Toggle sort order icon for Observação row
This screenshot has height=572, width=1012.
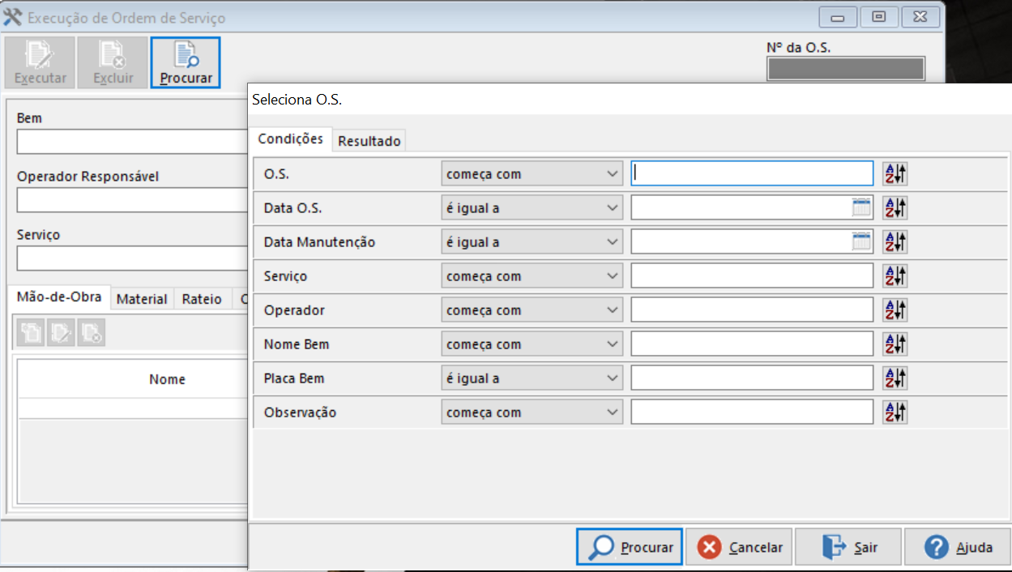pyautogui.click(x=895, y=412)
